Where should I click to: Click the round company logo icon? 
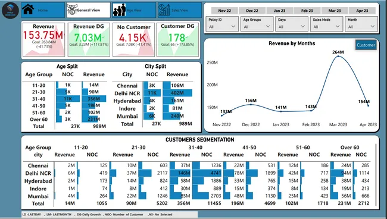coord(10,10)
